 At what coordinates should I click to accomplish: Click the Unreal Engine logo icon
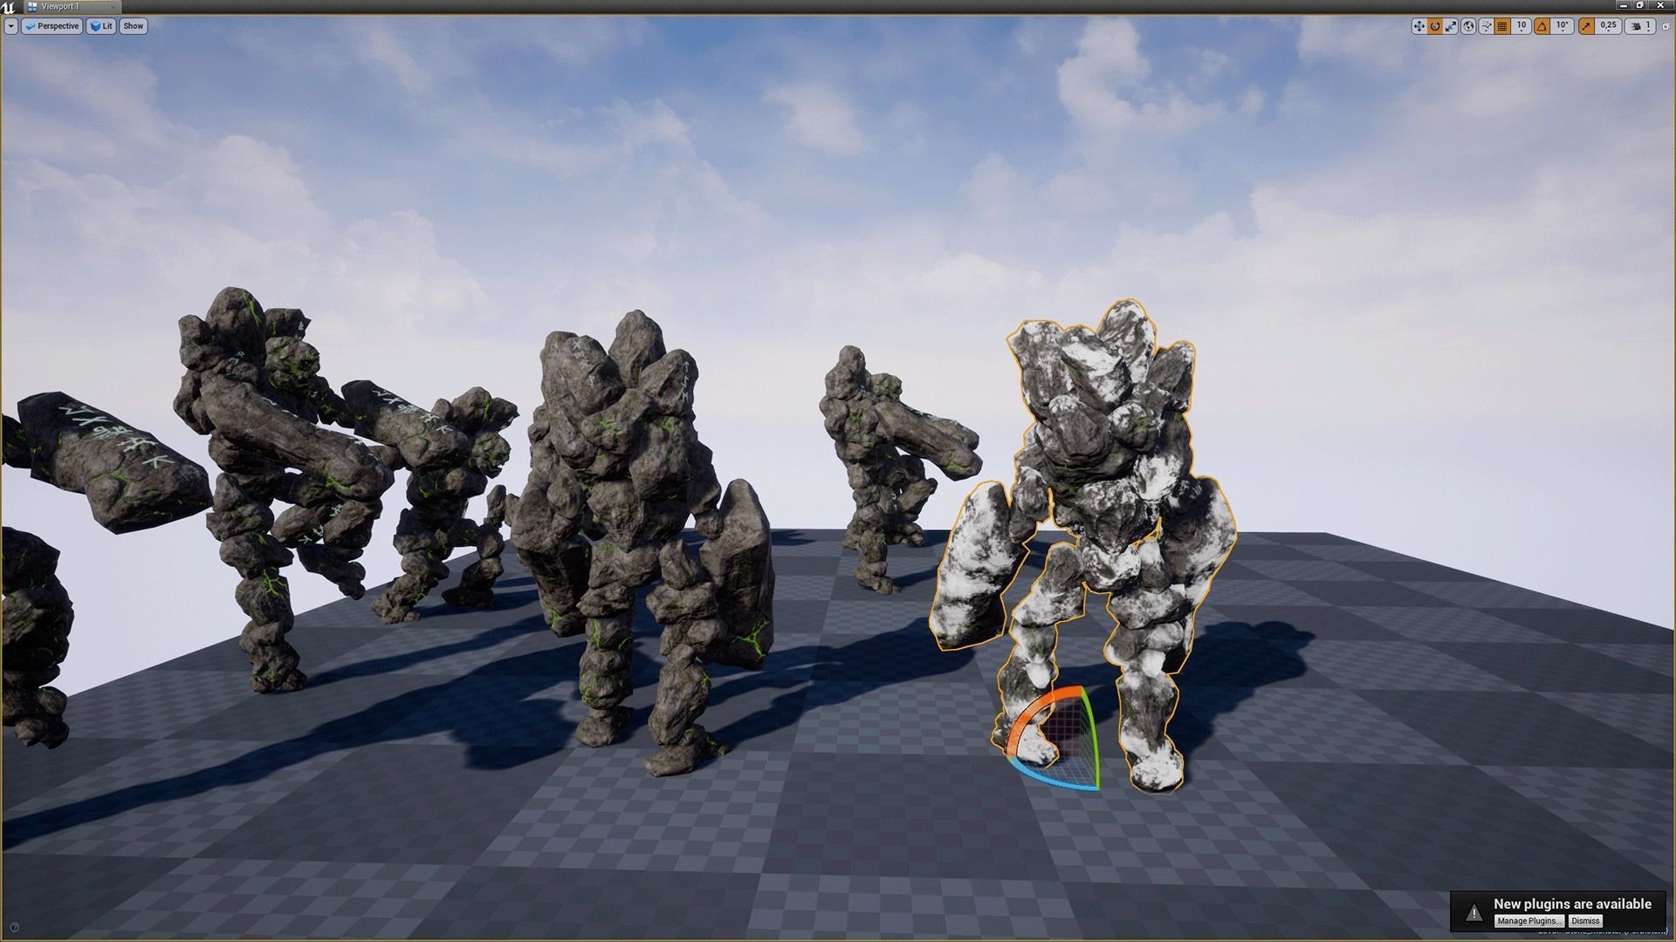pos(8,8)
